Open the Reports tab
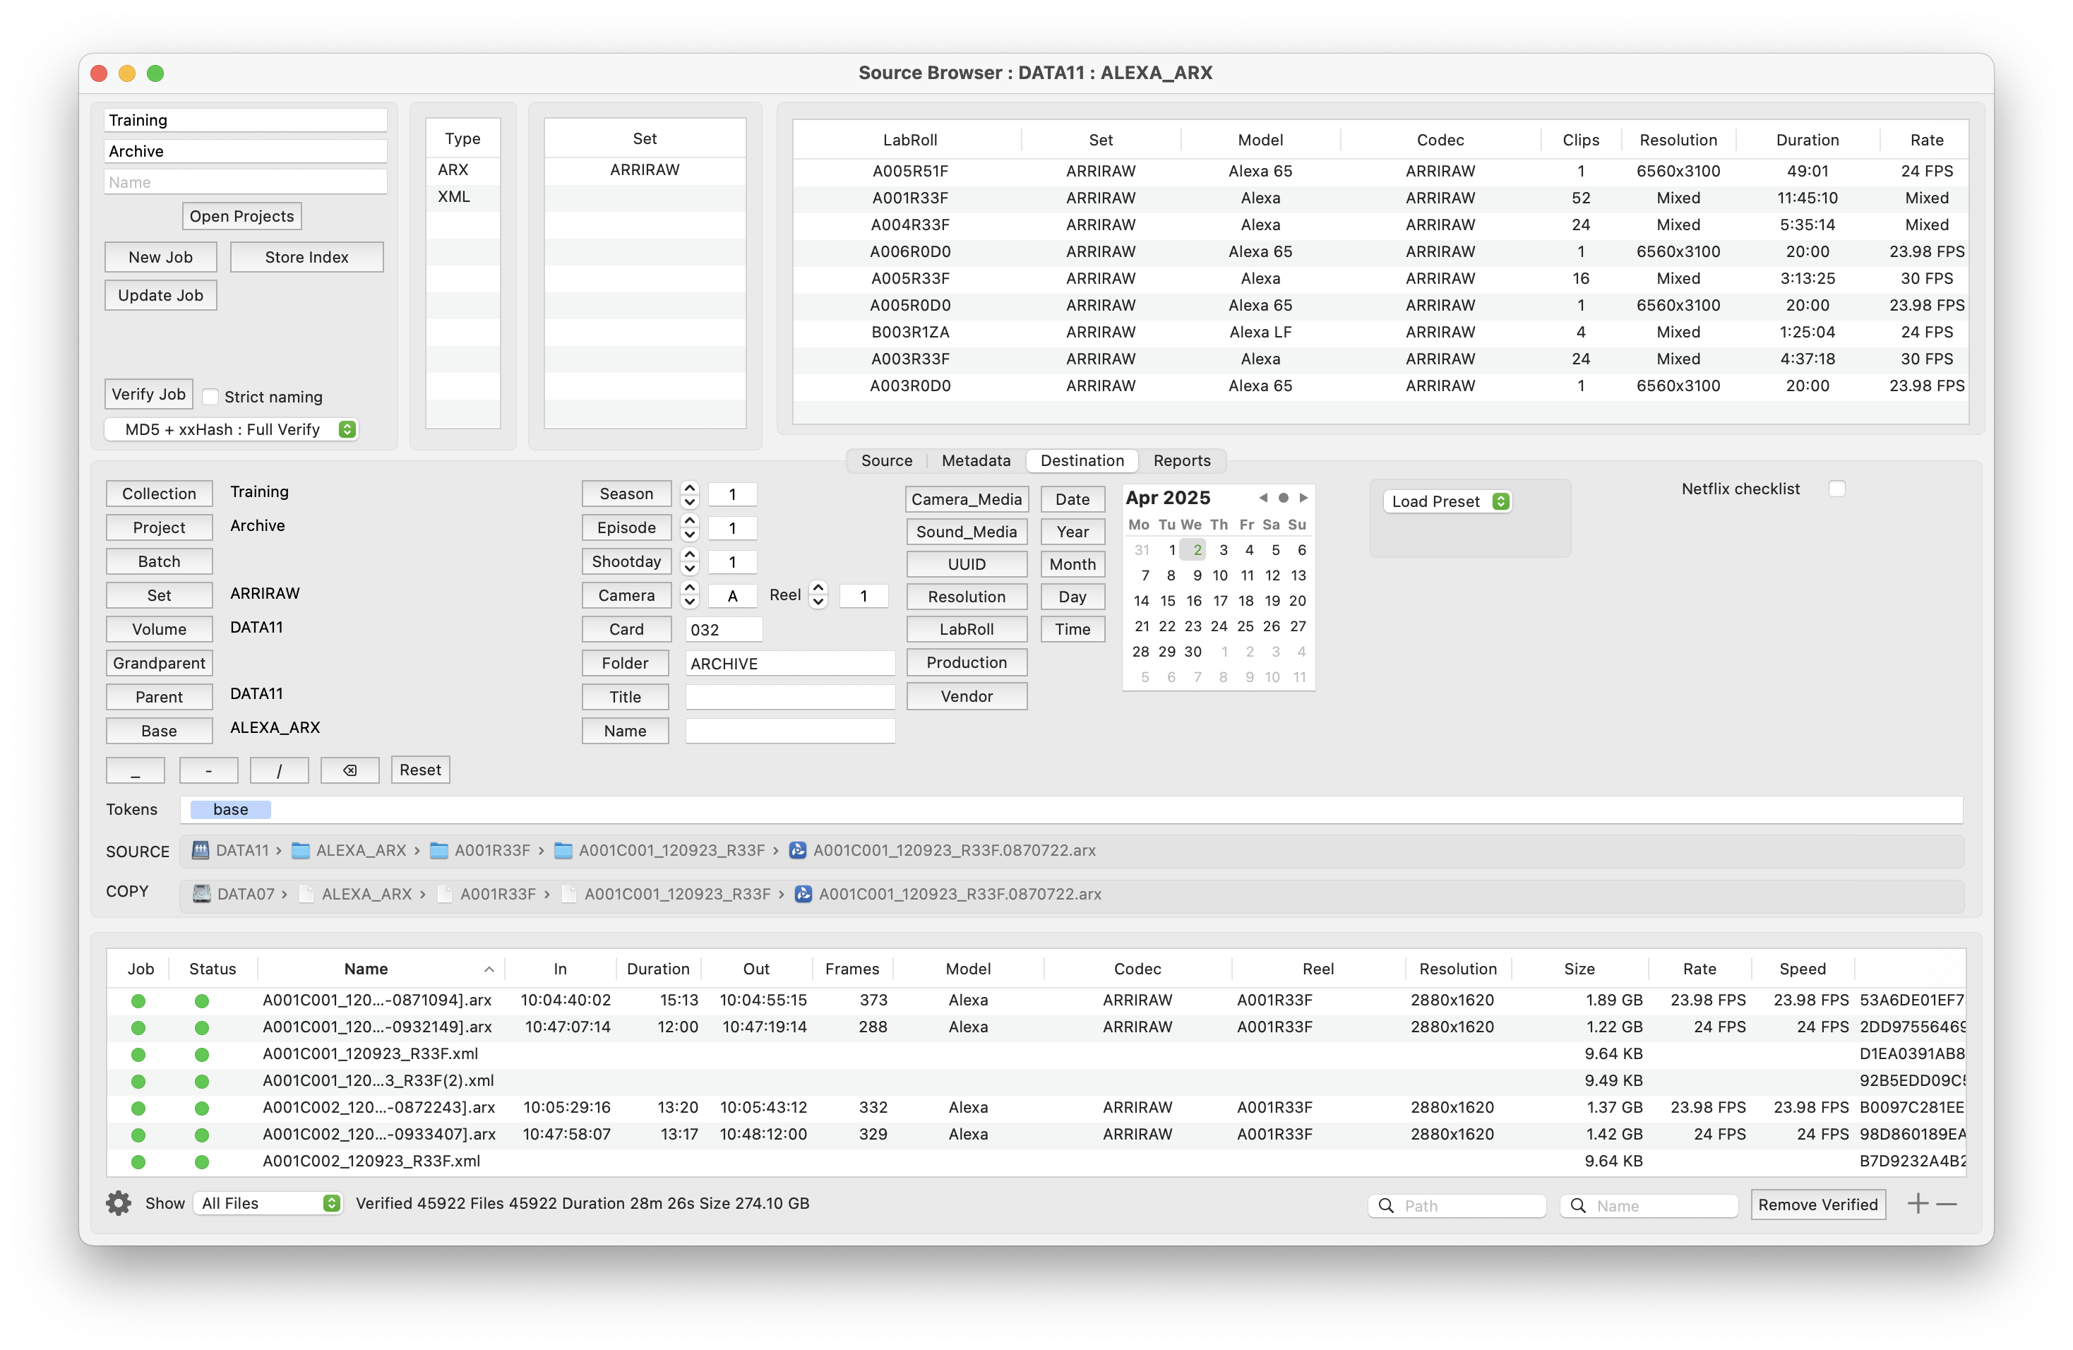Screen dimensions: 2073x1350 click(x=1181, y=460)
